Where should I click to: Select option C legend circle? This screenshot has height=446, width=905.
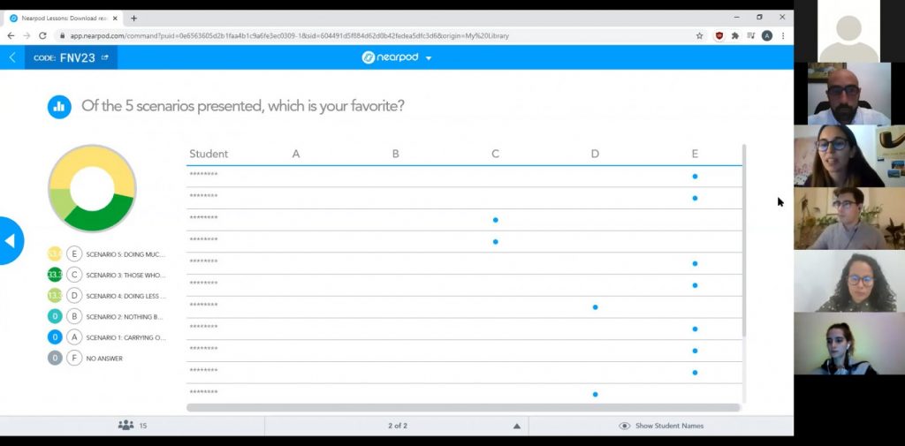(74, 275)
